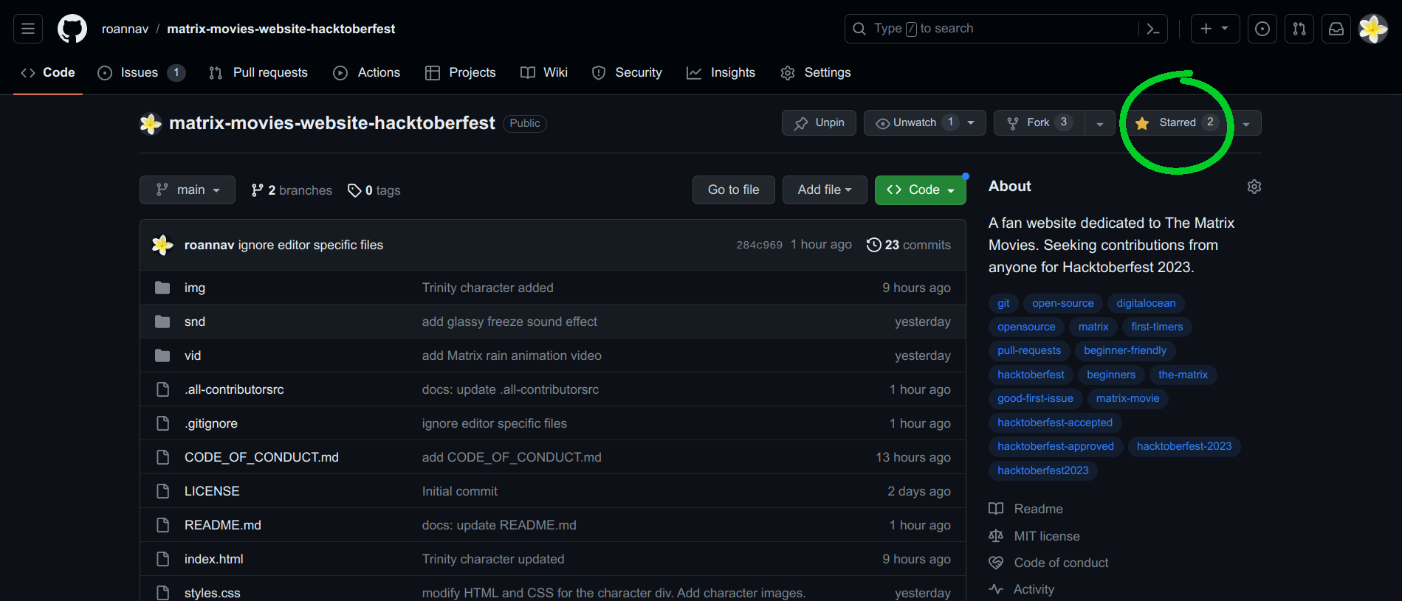Open the 2 branches link
Viewport: 1402px width, 601px height.
coord(292,190)
